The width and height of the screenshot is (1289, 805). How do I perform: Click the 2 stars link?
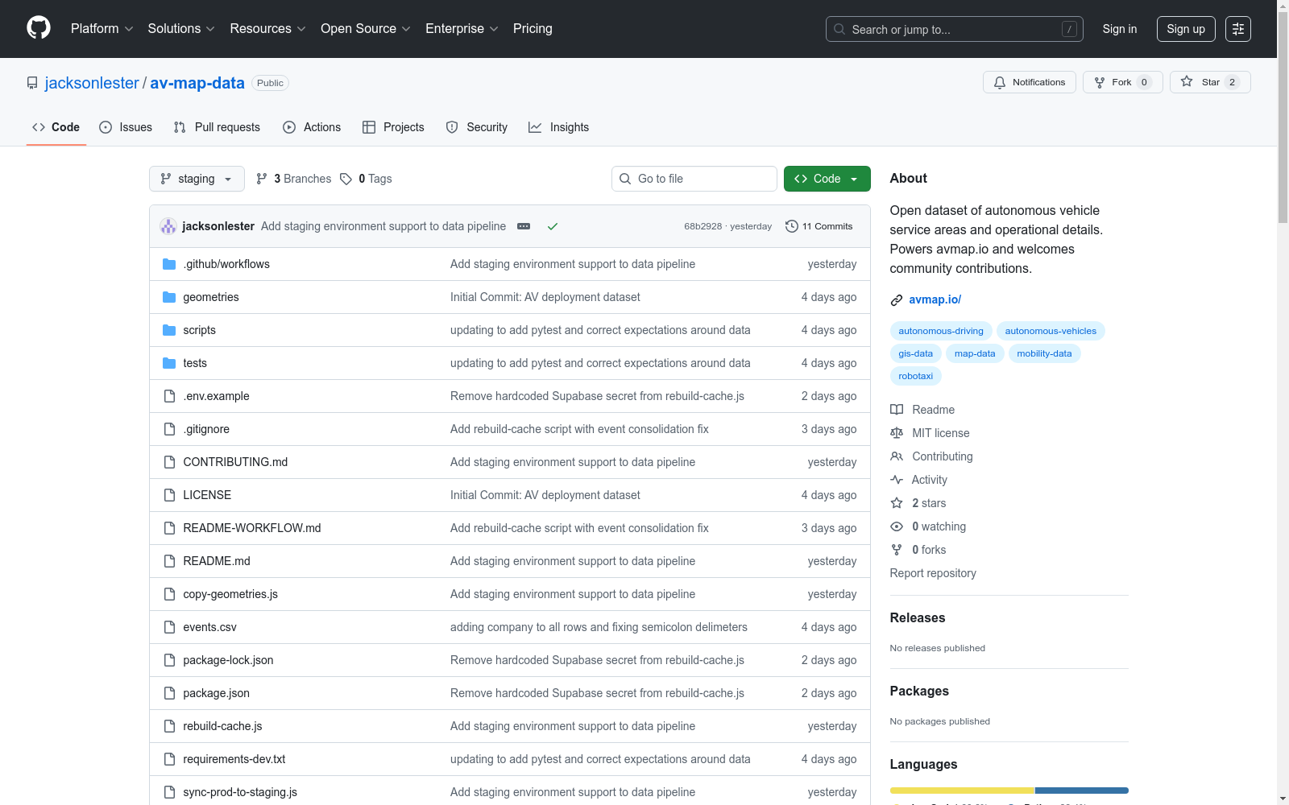929,503
